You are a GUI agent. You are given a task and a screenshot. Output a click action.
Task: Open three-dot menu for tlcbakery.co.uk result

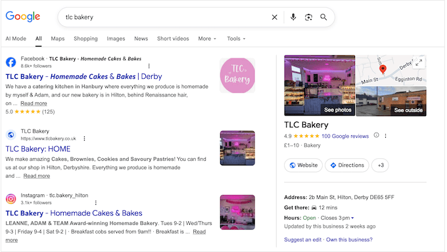[84, 138]
